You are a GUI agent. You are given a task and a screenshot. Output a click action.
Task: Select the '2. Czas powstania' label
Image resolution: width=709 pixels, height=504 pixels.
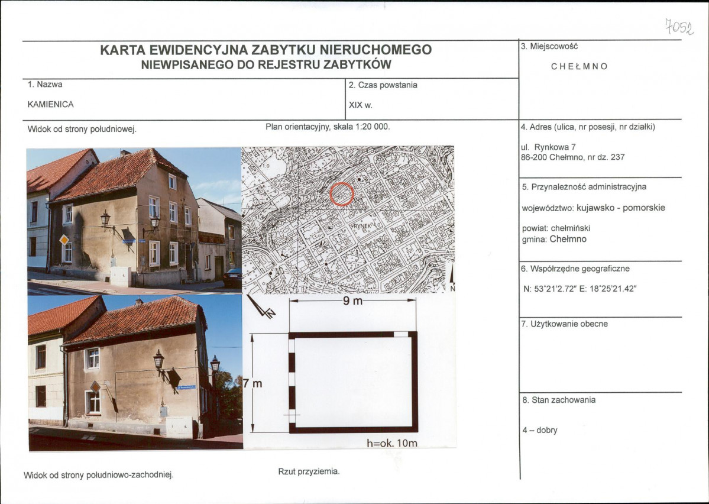pos(383,85)
